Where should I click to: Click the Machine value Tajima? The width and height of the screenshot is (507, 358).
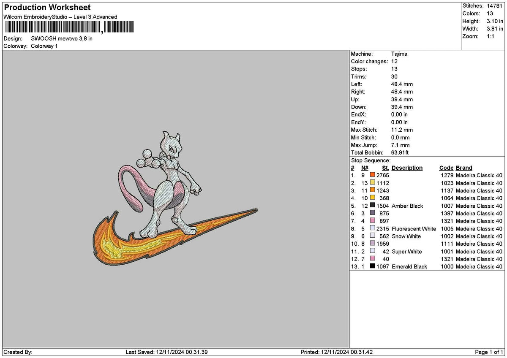tap(399, 54)
